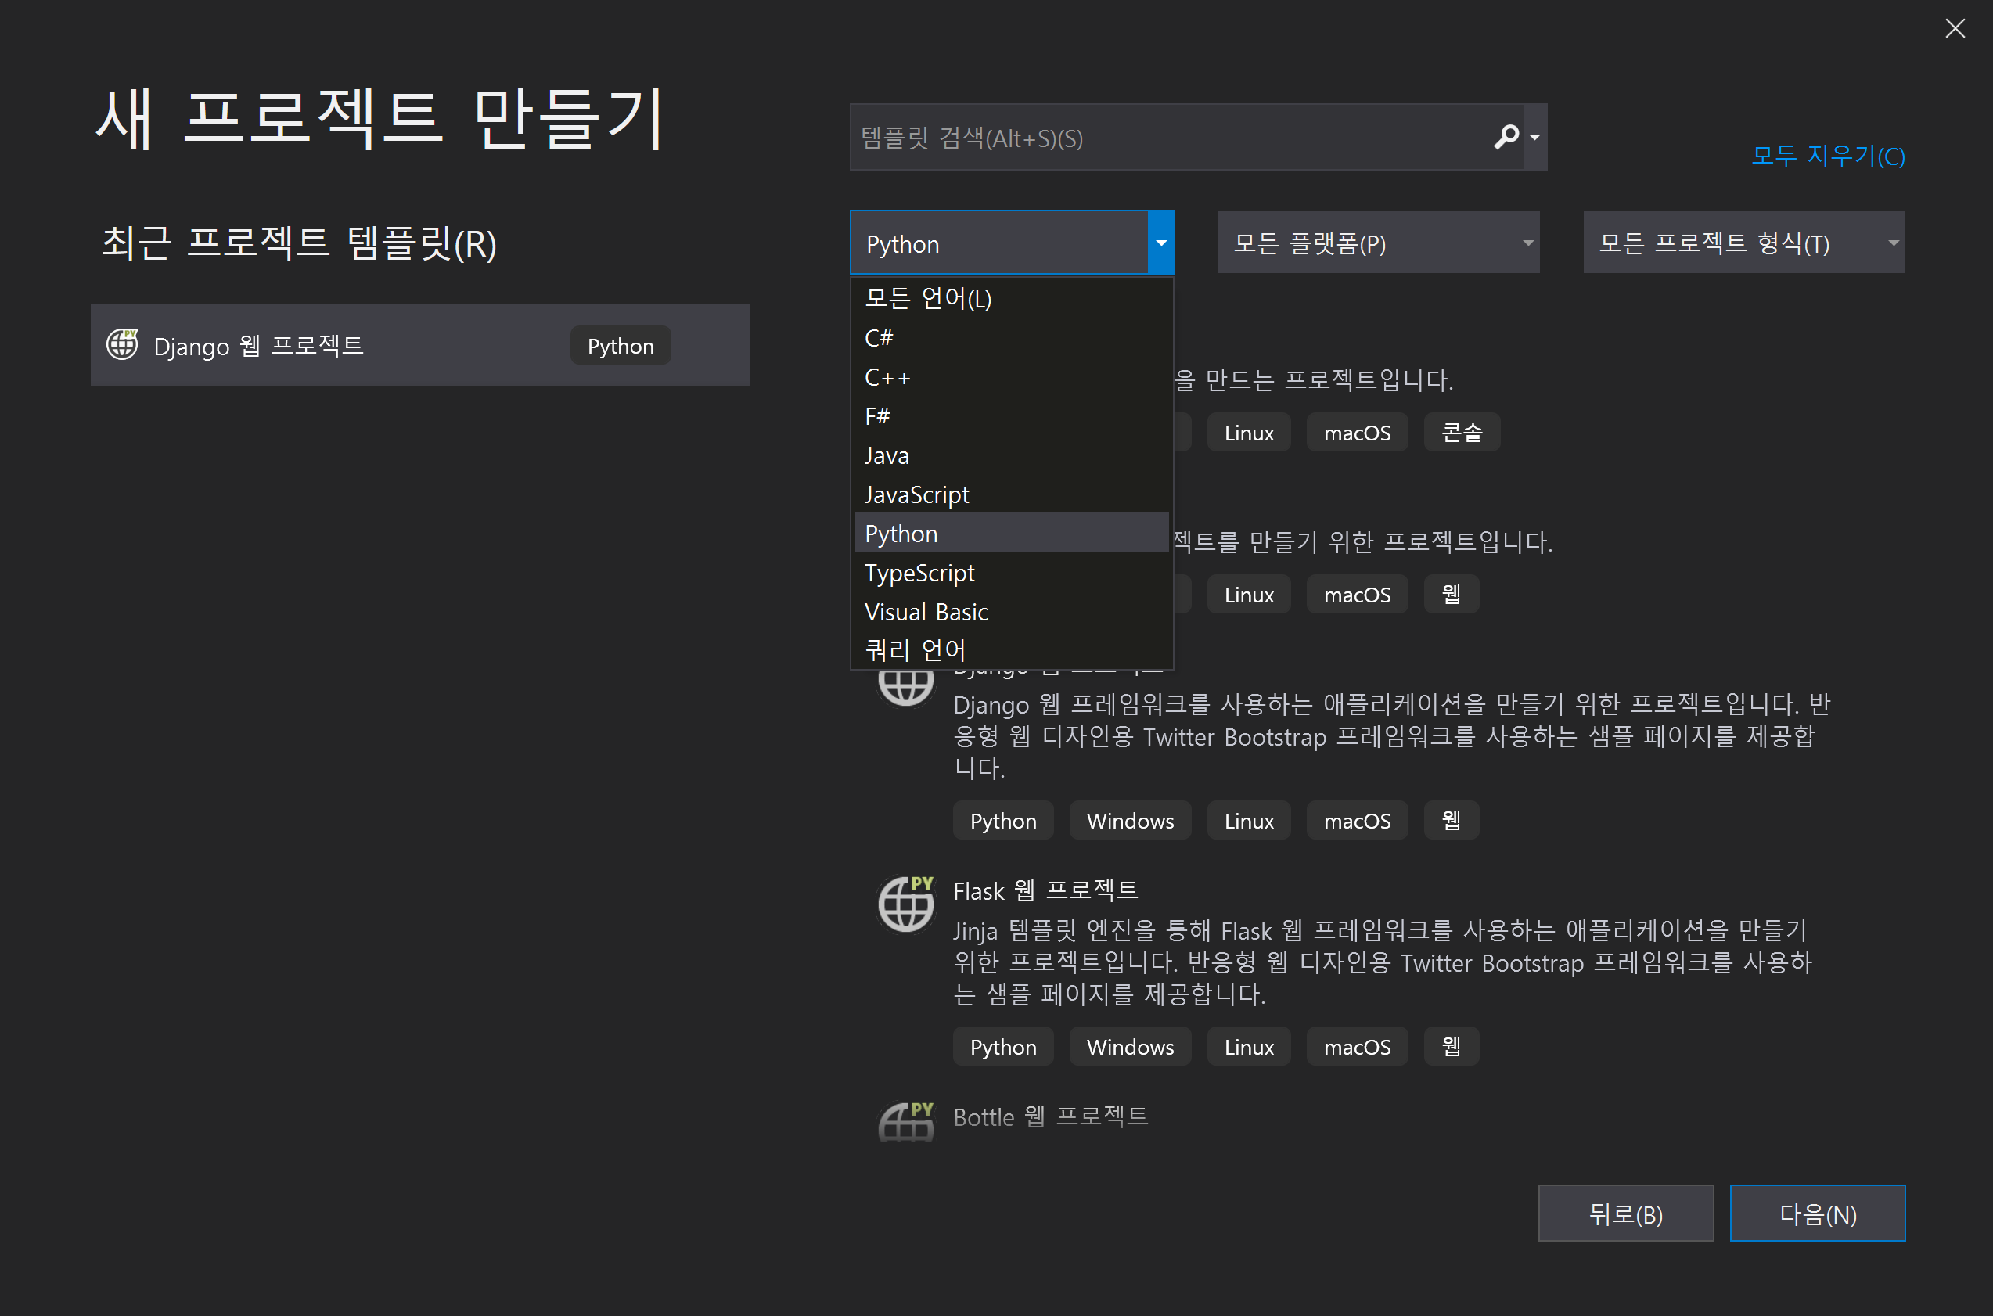1993x1316 pixels.
Task: Click the 다음(N) button
Action: tap(1817, 1214)
